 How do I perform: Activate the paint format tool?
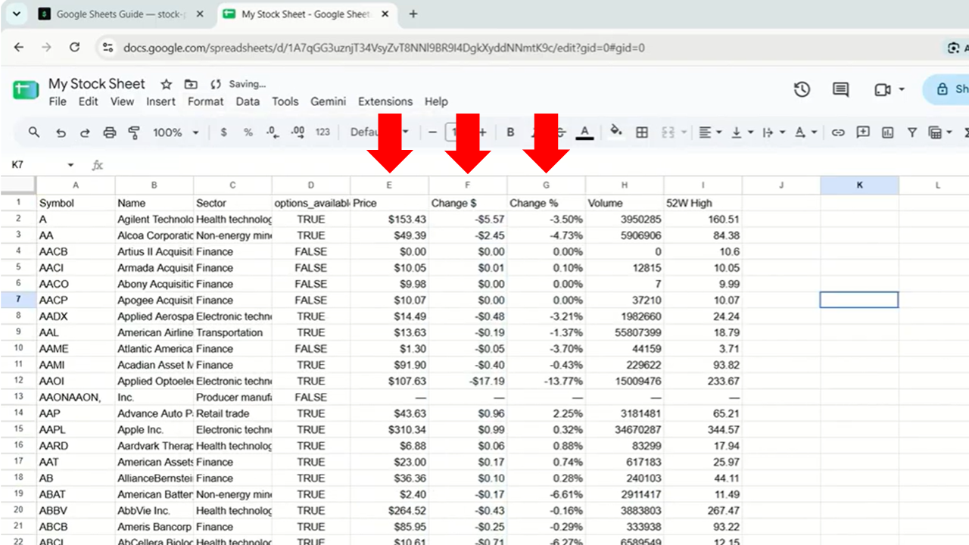[x=134, y=132]
